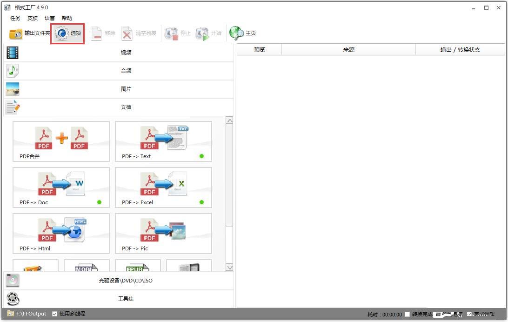This screenshot has height=322, width=508.
Task: Expand the 图片 picture category
Action: pyautogui.click(x=119, y=89)
